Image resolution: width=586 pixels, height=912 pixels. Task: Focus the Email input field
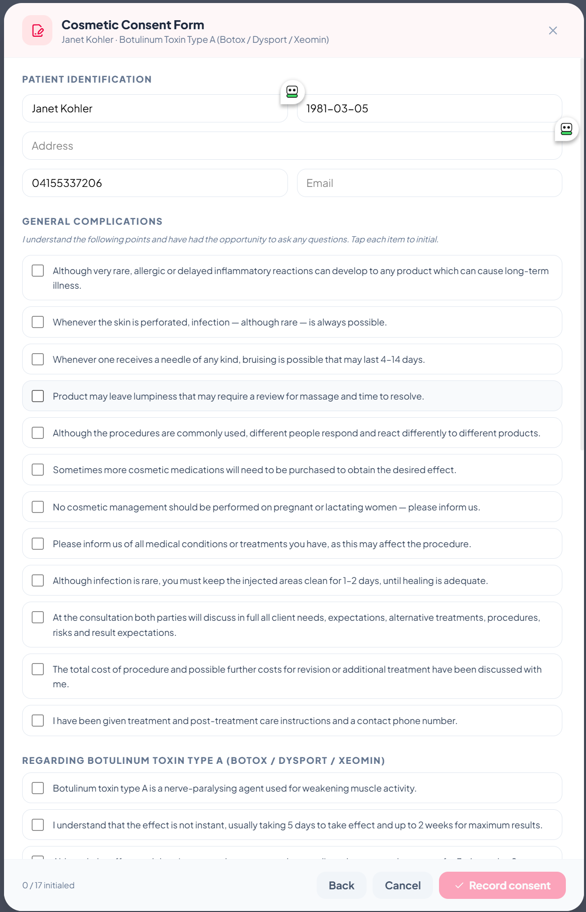(x=429, y=183)
